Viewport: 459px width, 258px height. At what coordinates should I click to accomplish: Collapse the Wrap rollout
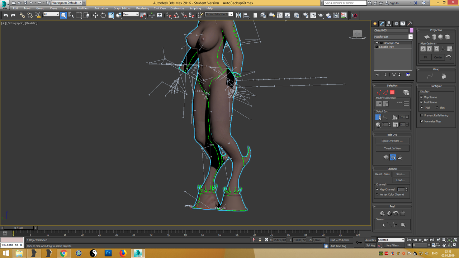pos(436,69)
